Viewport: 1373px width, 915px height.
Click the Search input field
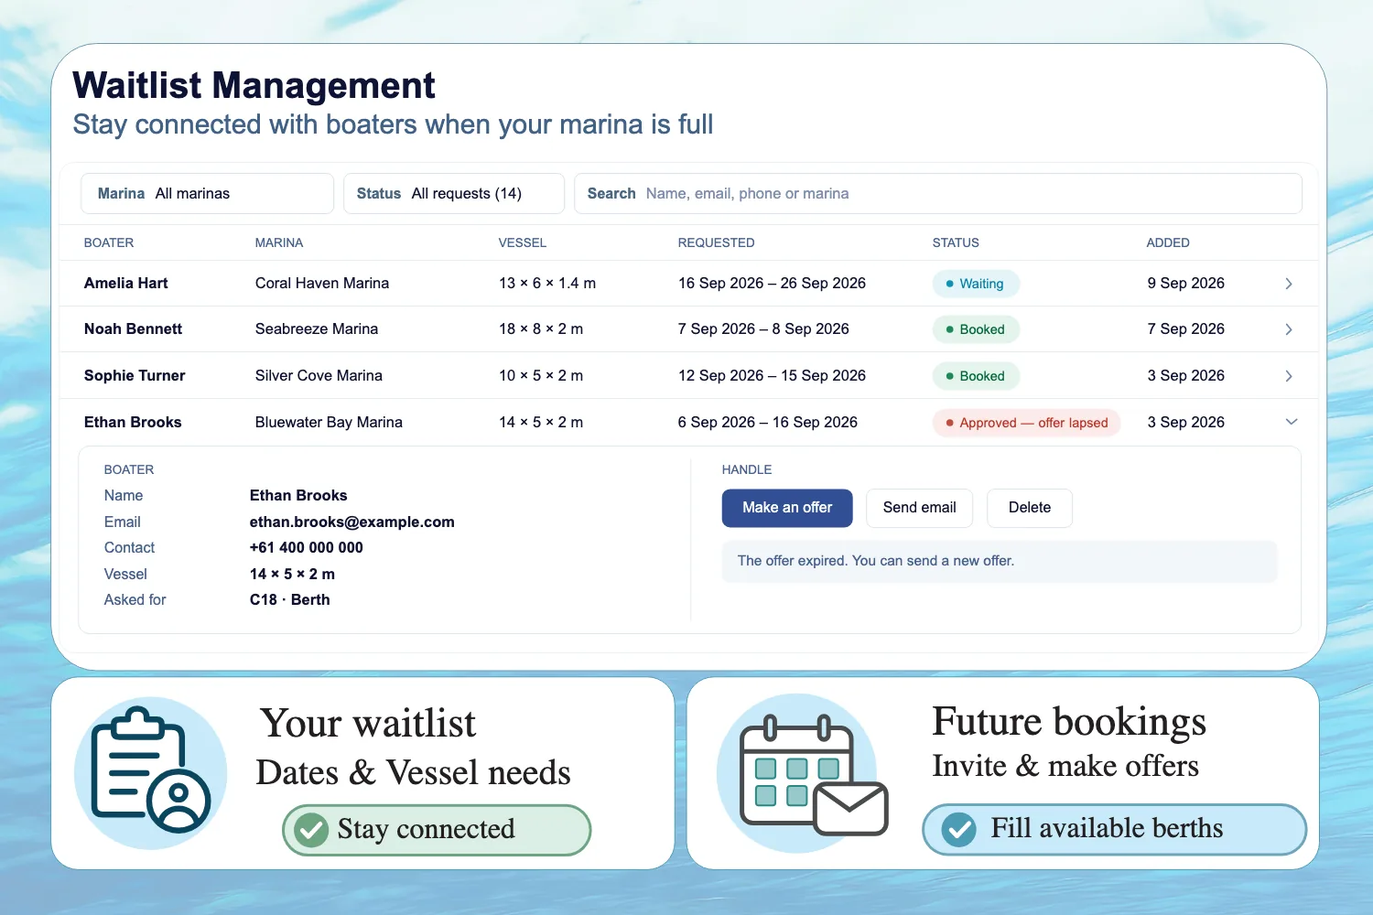pyautogui.click(x=938, y=194)
